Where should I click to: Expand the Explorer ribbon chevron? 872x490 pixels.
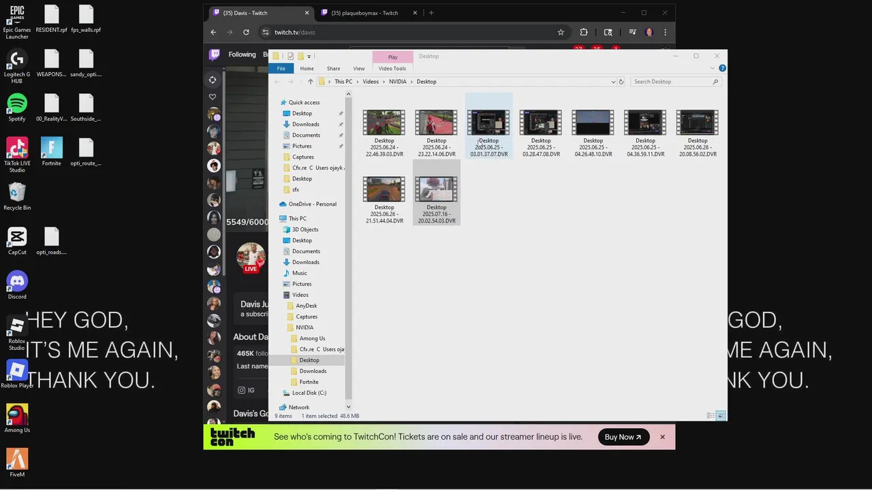713,68
